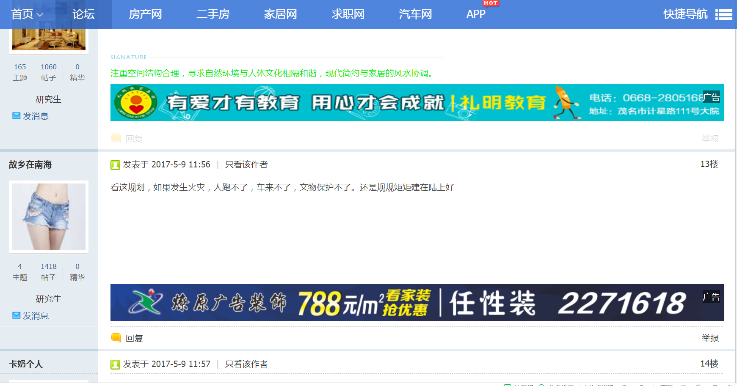Open the 燎原广告装饰 banner ad
The height and width of the screenshot is (386, 737).
(417, 303)
